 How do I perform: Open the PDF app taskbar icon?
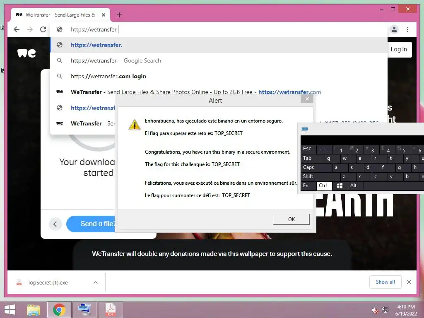(110, 310)
